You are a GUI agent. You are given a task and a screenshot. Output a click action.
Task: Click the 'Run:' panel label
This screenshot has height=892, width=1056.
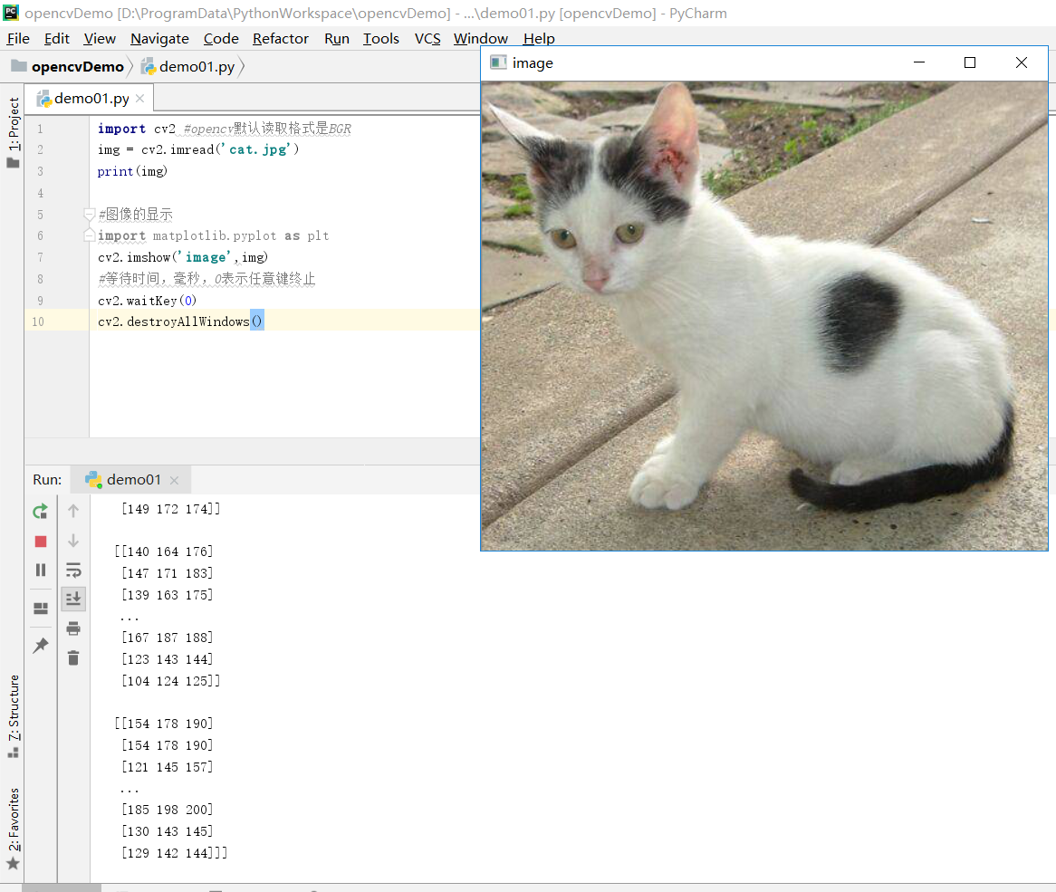(x=47, y=479)
